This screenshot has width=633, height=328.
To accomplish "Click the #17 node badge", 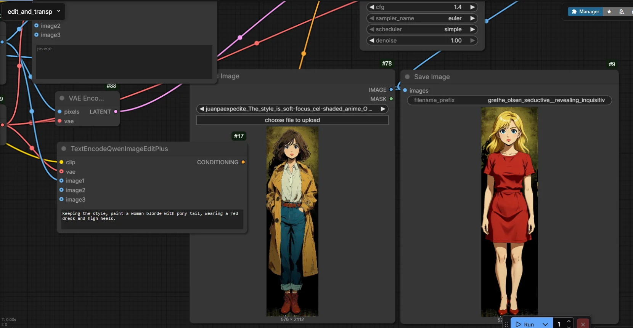I will [239, 136].
